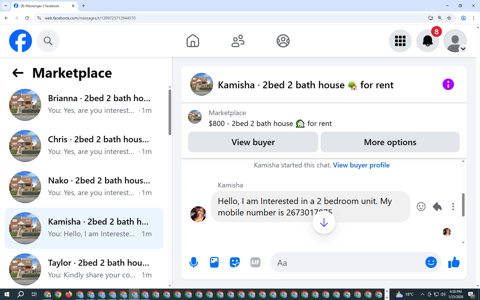
Task: Click the address bar URL
Action: pos(90,18)
